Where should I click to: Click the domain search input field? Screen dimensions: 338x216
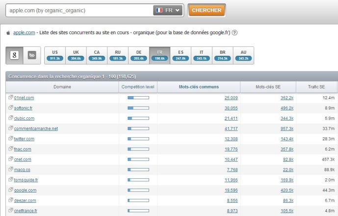click(x=80, y=10)
